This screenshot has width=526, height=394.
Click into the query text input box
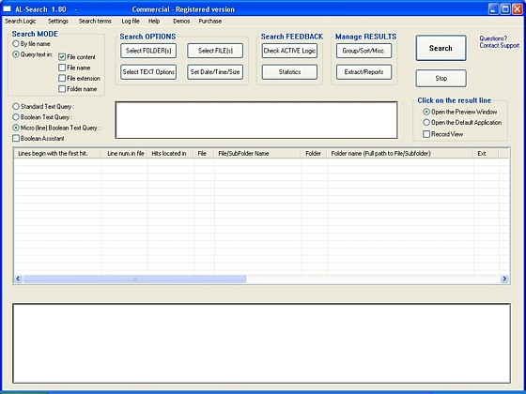click(x=256, y=120)
